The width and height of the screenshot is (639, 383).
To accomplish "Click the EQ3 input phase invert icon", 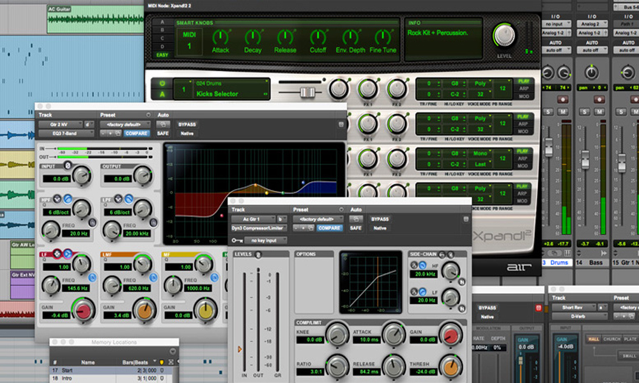I will (x=68, y=166).
